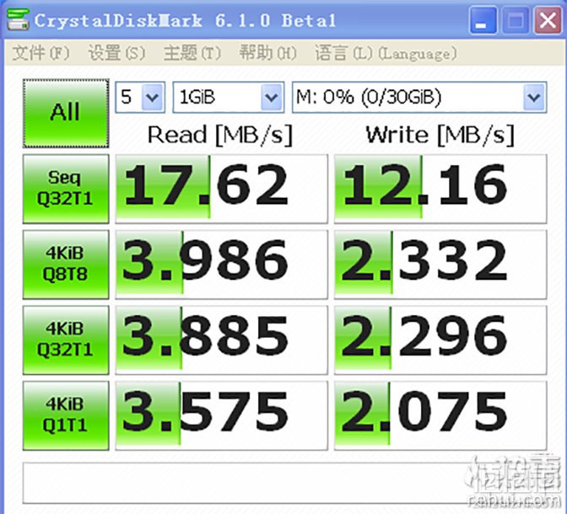Screen dimensions: 567x514
Task: Open the 语言(L)(Language) menu
Action: [x=386, y=53]
